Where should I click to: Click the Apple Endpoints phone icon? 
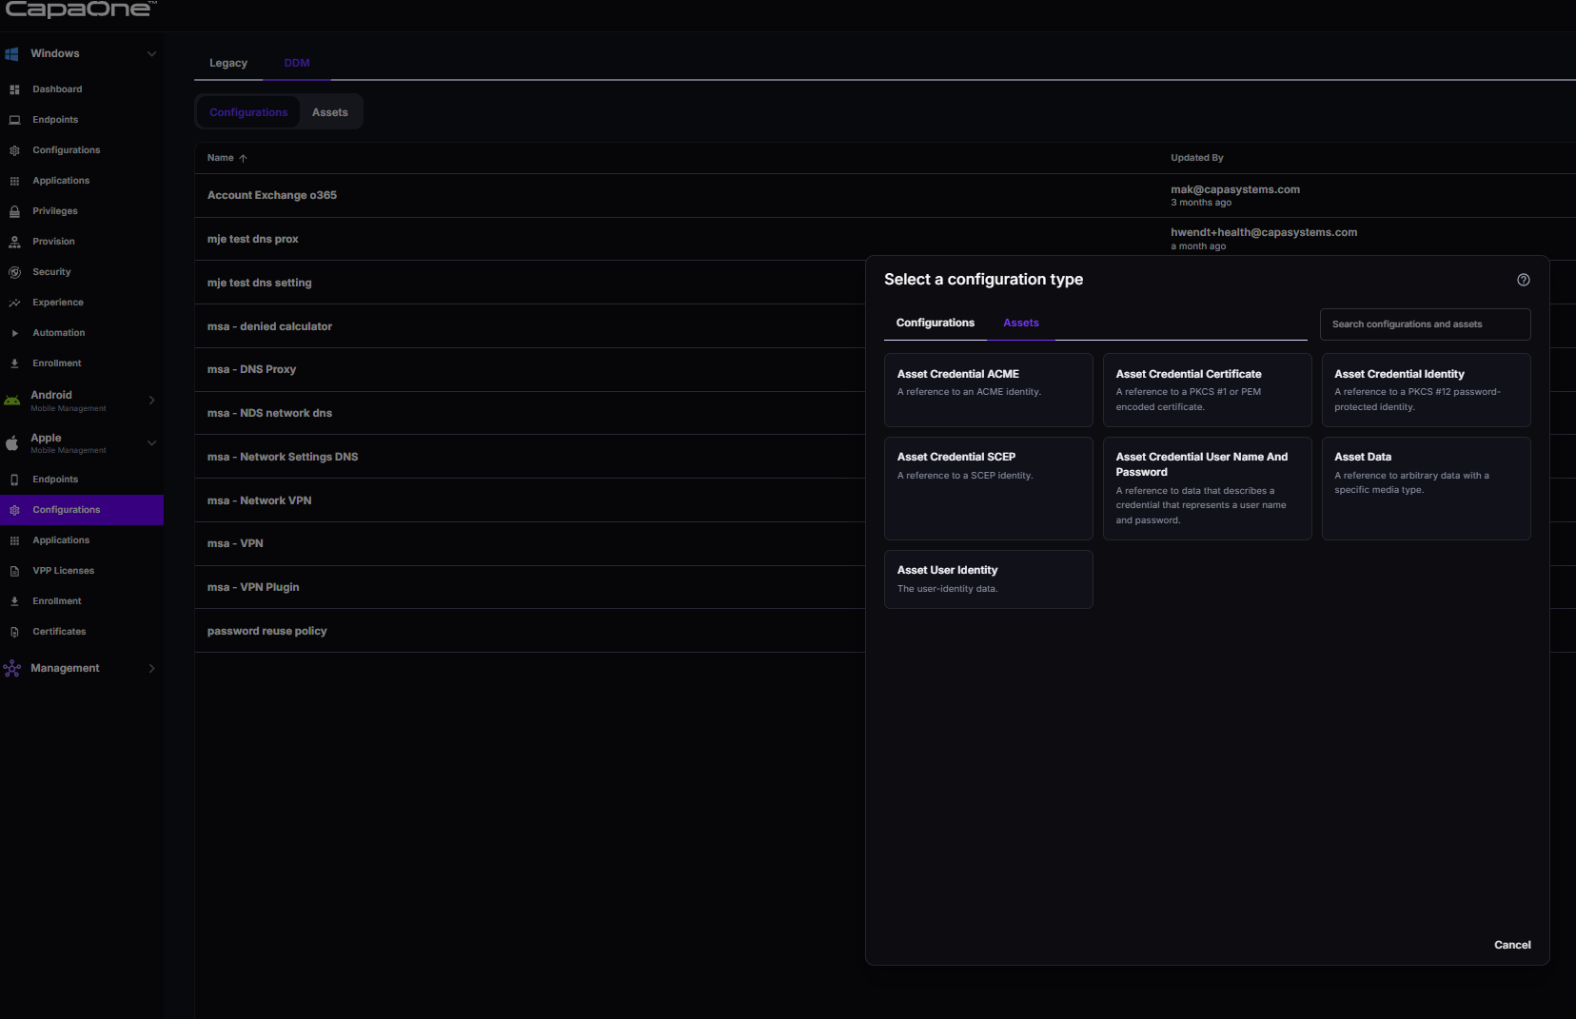pyautogui.click(x=14, y=480)
